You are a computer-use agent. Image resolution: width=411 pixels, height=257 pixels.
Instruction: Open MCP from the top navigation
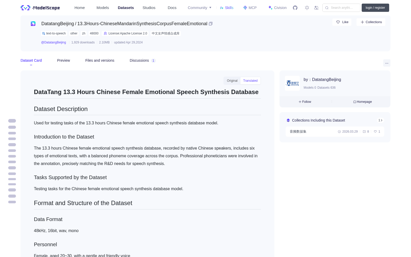click(250, 8)
